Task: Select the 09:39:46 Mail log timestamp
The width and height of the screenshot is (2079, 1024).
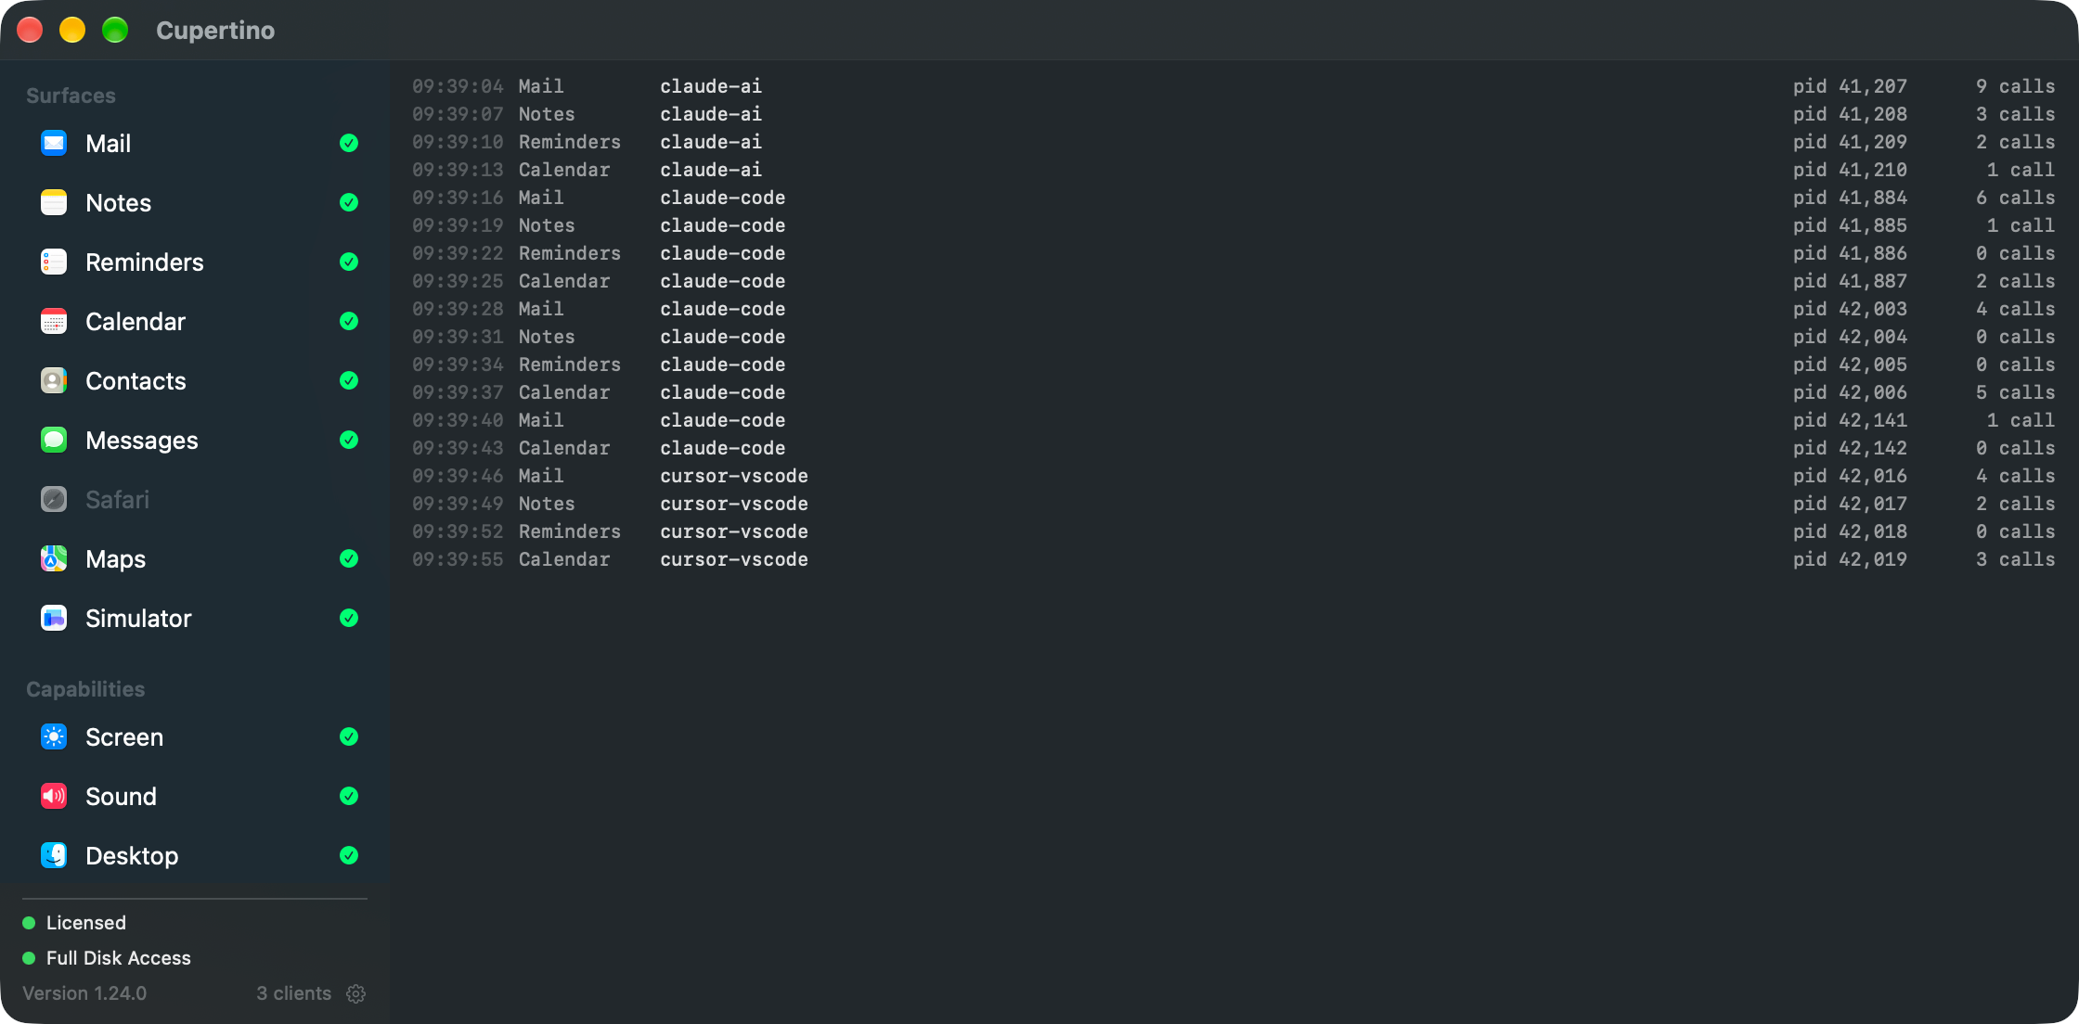Action: [x=458, y=476]
